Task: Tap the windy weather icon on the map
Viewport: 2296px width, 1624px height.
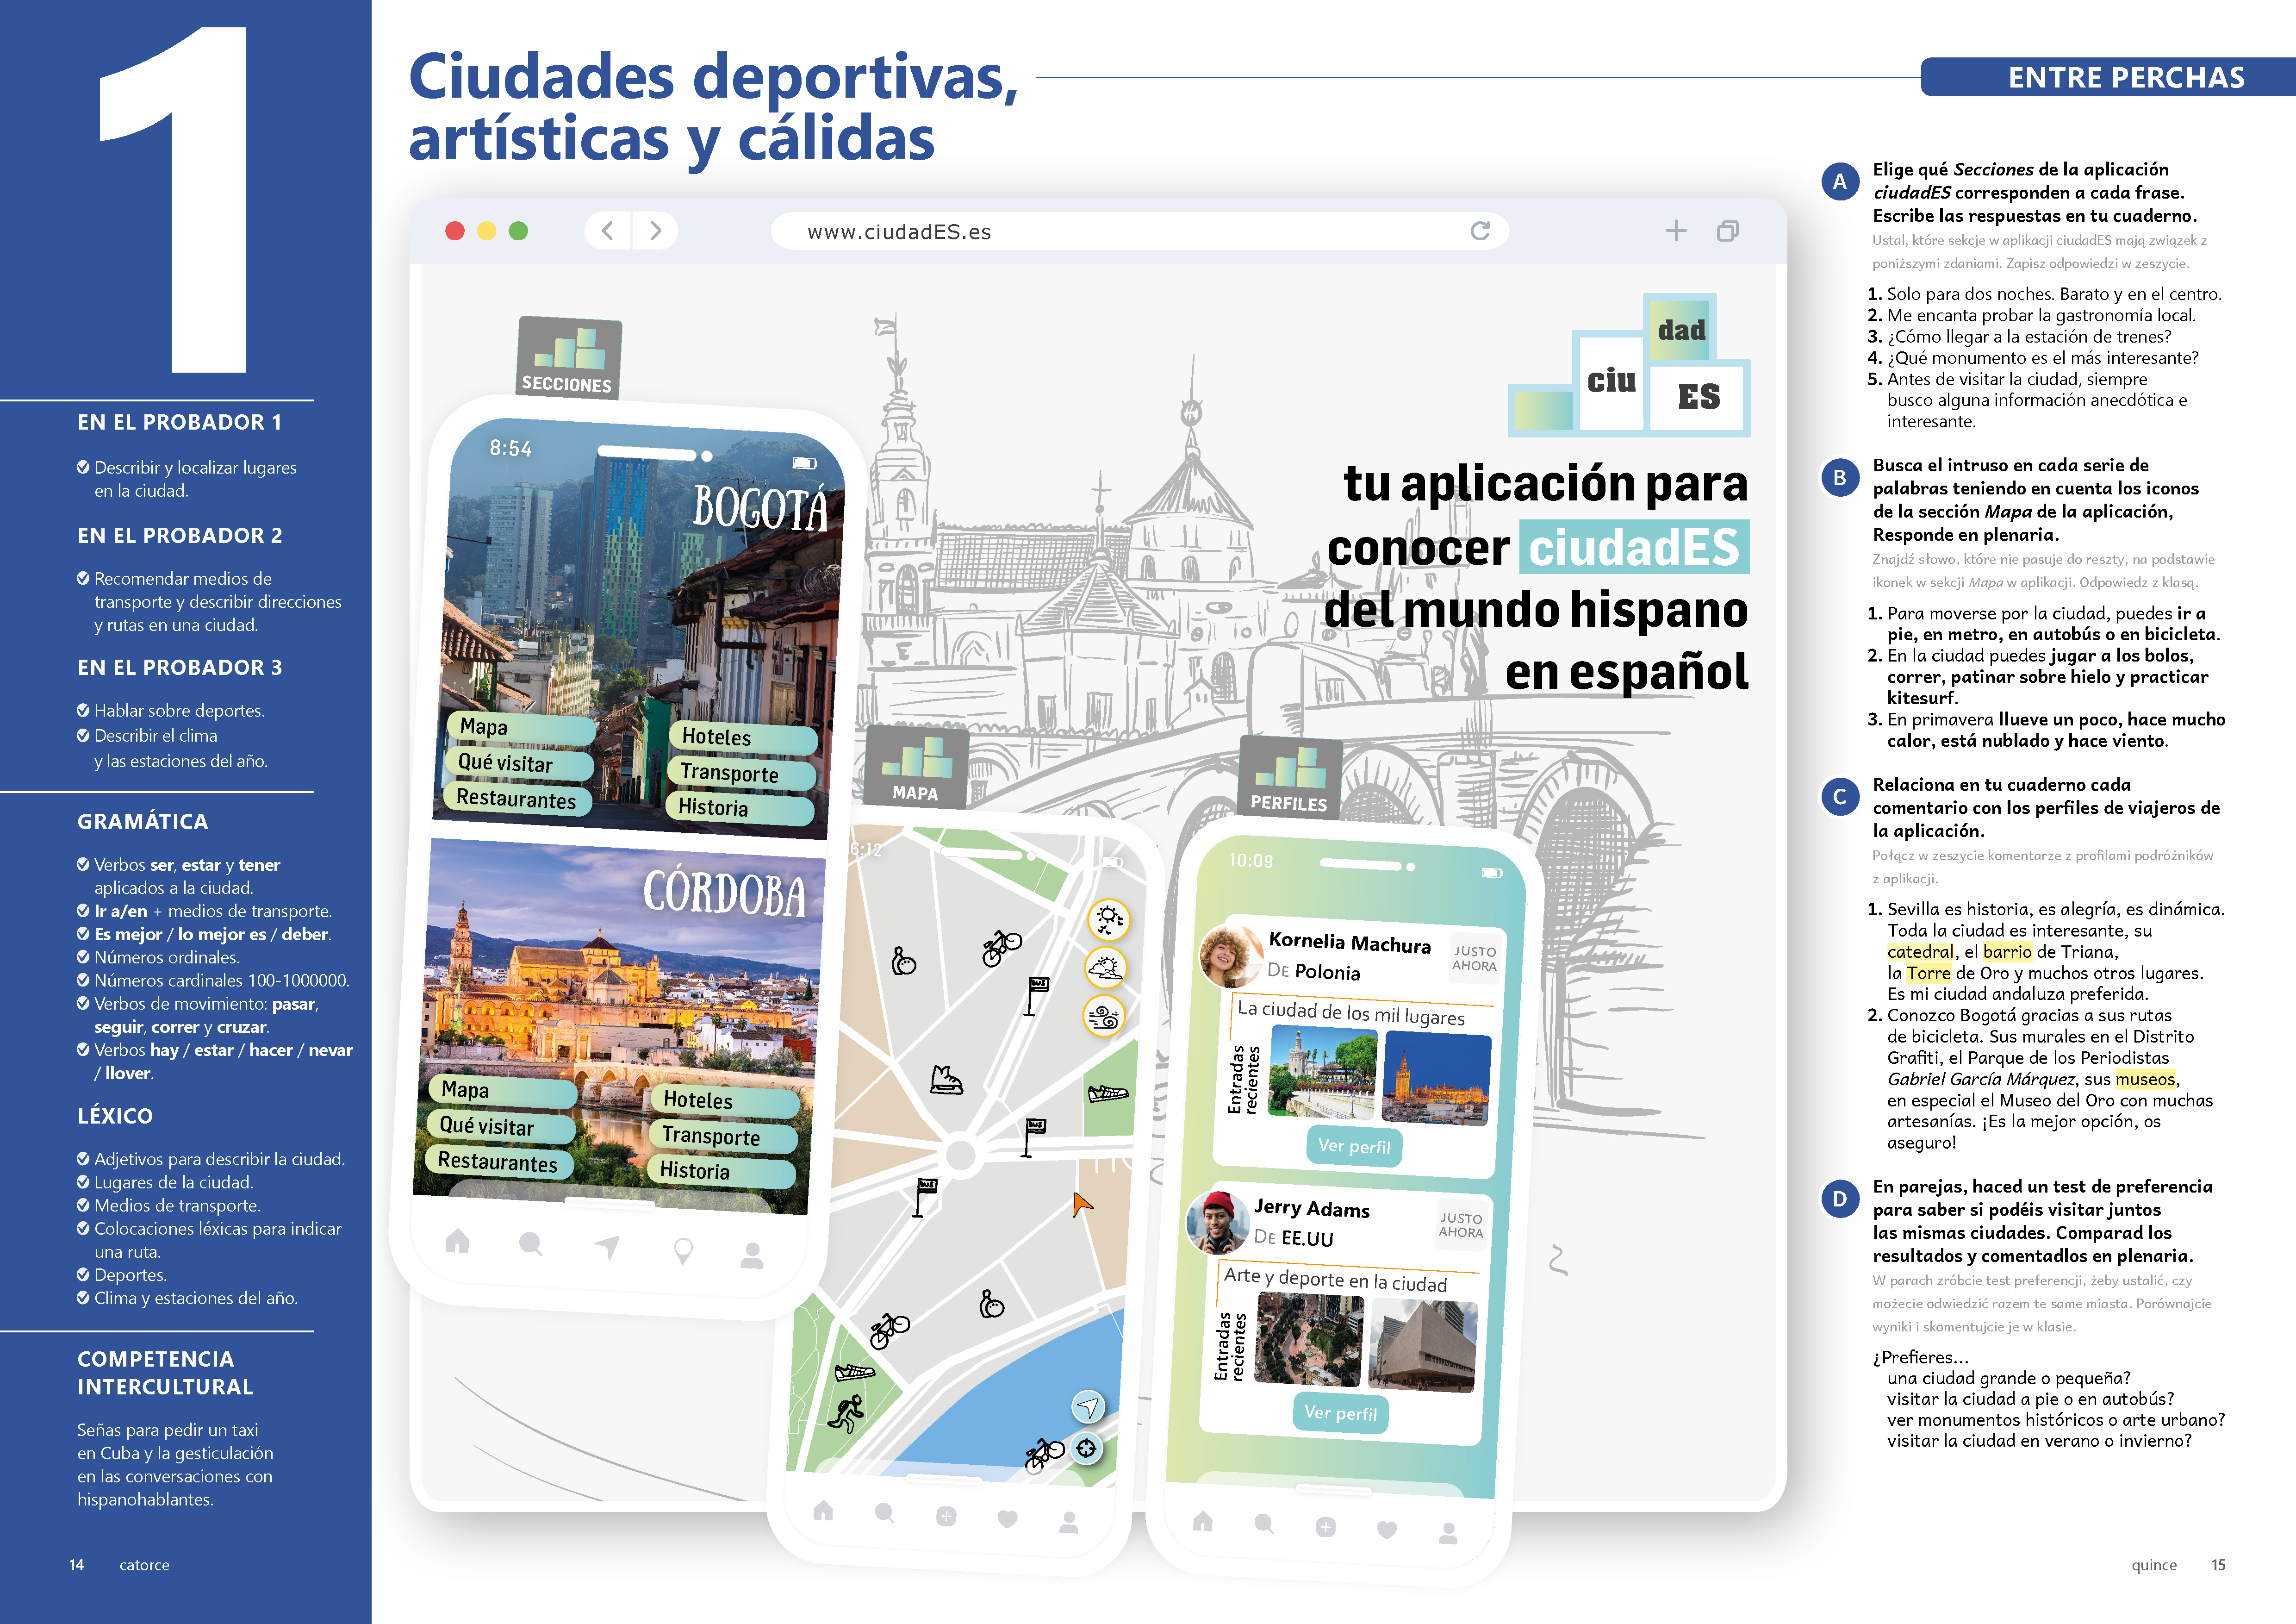Action: (1104, 1016)
